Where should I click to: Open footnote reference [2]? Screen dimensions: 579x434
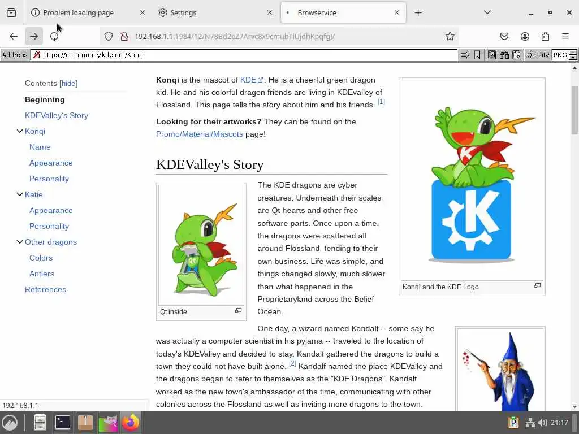[292, 363]
